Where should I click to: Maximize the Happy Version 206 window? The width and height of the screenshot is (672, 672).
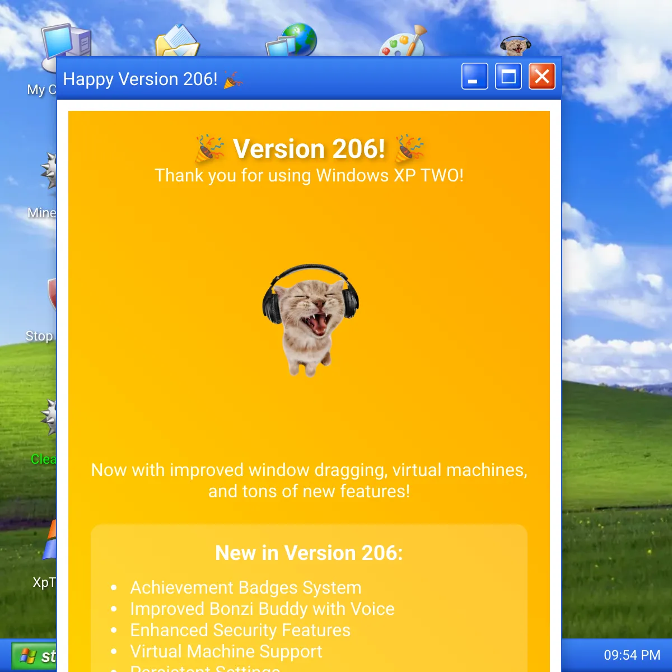(x=508, y=76)
